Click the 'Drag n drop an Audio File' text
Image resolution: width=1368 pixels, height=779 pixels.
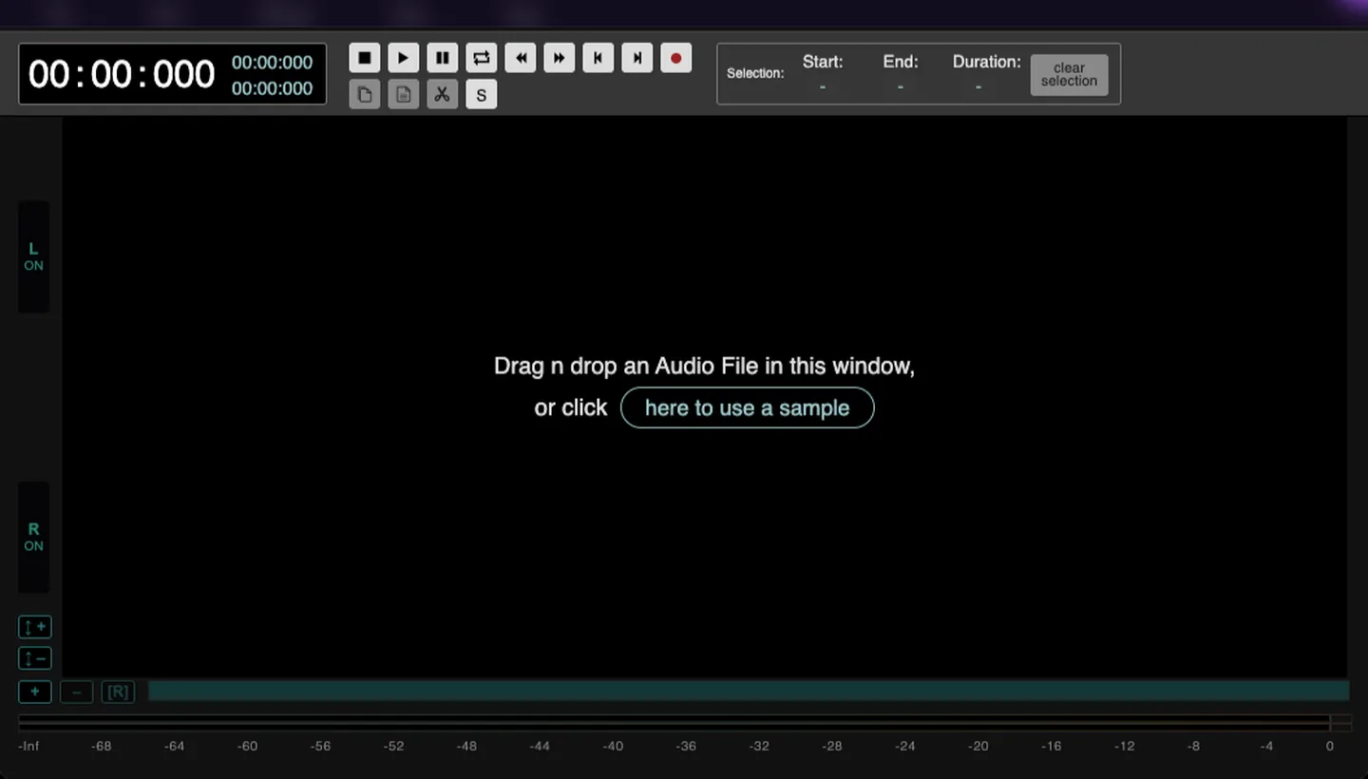(x=704, y=366)
